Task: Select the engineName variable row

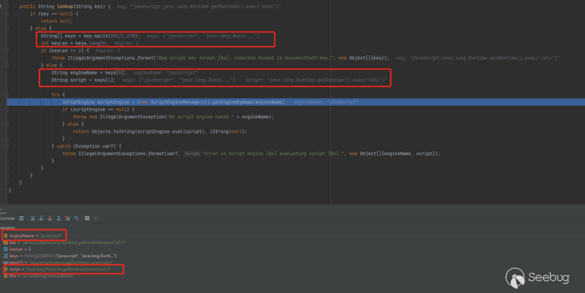Action: pyautogui.click(x=34, y=236)
